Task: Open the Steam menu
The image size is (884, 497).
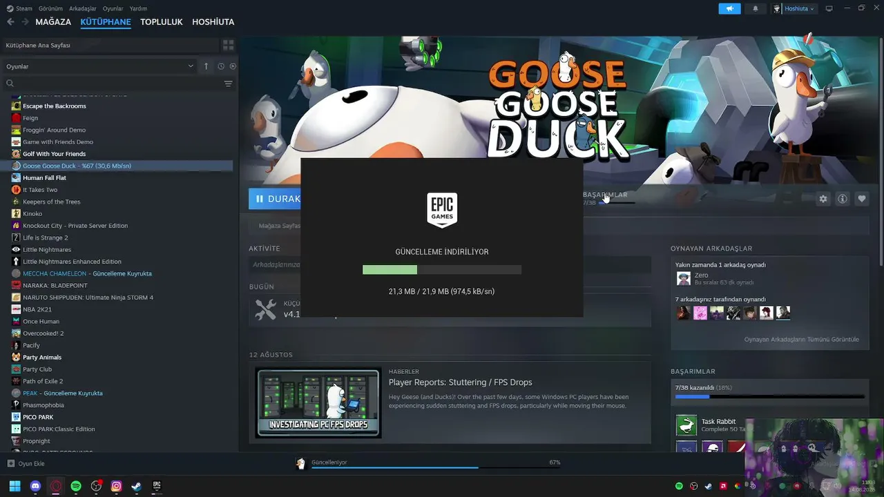Action: (x=19, y=9)
